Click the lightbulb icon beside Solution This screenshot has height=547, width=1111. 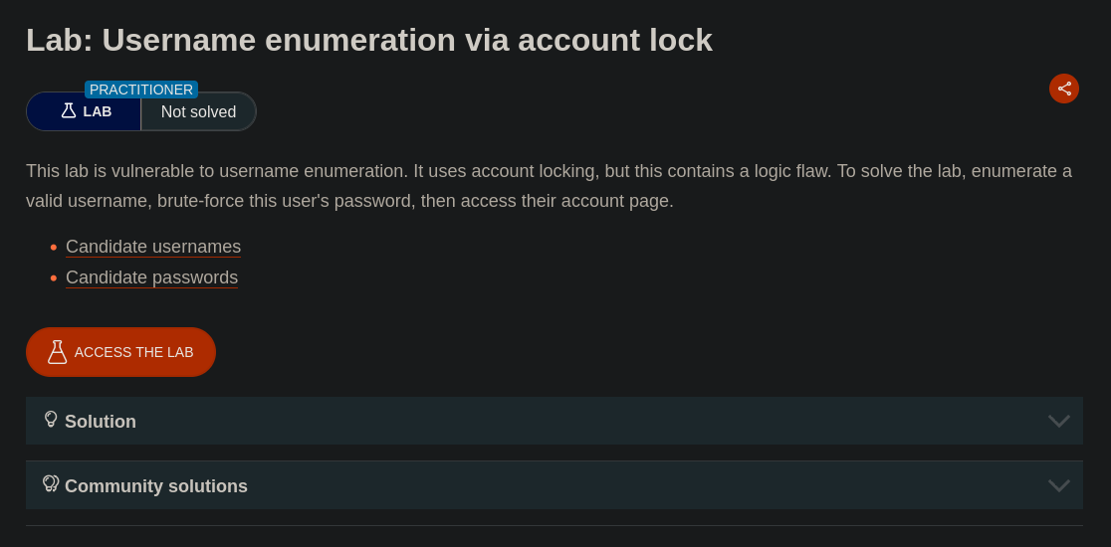pos(51,420)
